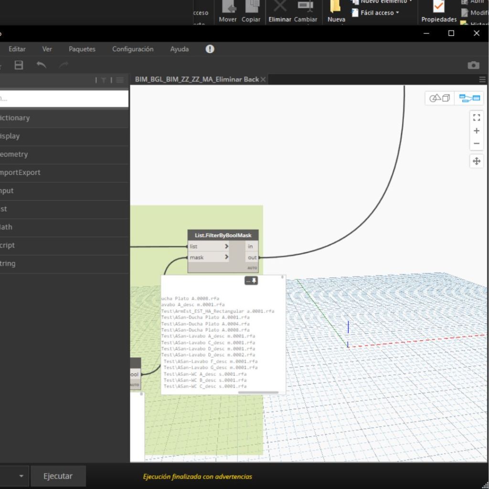
Task: Open the Paquetes menu
Action: [82, 49]
